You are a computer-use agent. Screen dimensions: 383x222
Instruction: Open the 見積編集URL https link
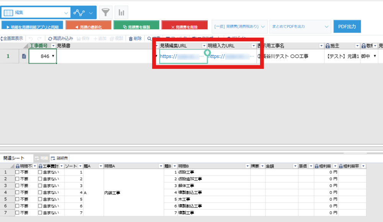pyautogui.click(x=182, y=56)
